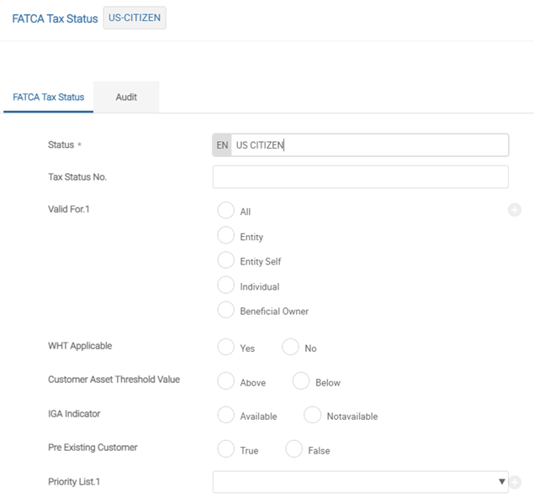Mark IGA Indicator as Available

[225, 415]
